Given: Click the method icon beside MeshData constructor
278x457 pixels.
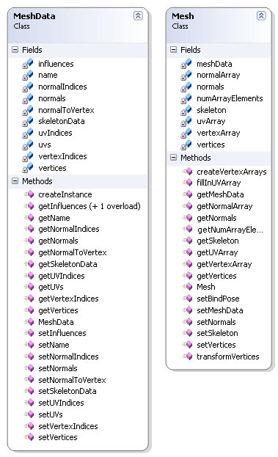Looking at the screenshot, I should click(29, 322).
